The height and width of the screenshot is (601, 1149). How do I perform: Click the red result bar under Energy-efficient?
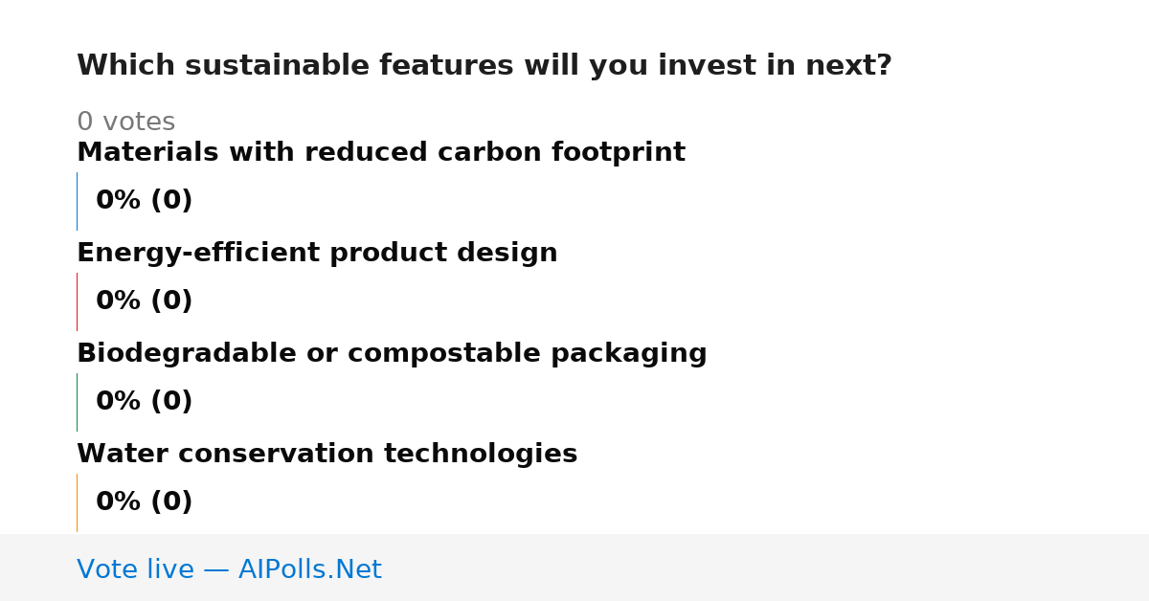pos(77,301)
